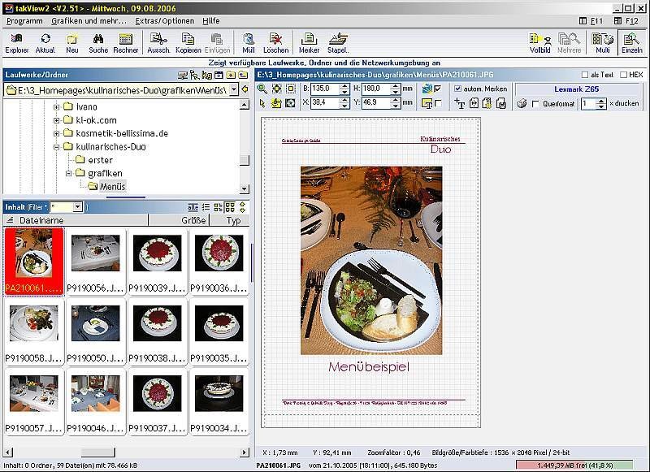Sort files by Größe column header
Image resolution: width=650 pixels, height=472 pixels.
(x=193, y=220)
